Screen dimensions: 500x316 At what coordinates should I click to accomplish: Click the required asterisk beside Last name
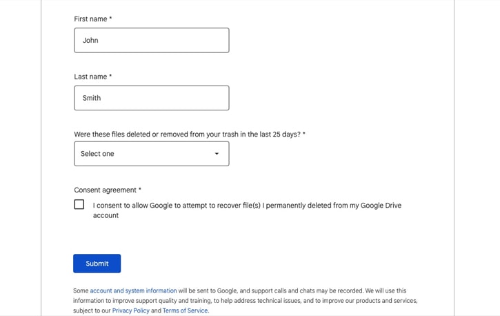[110, 76]
